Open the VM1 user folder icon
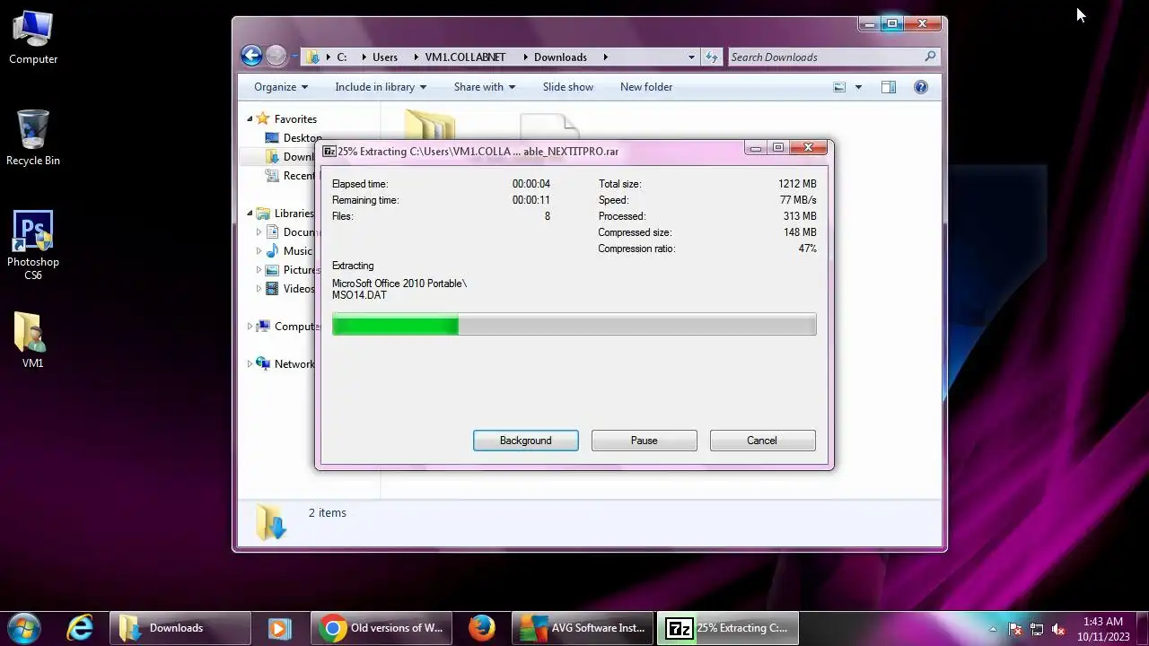The width and height of the screenshot is (1149, 646). [33, 340]
